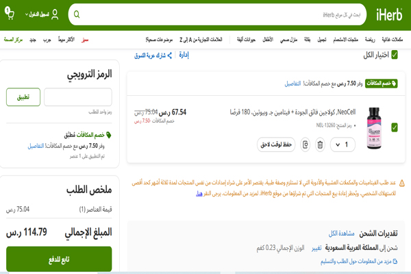The image size is (411, 274).
Task: Click the المملكة العربية السعودية text
Action: tap(351, 247)
